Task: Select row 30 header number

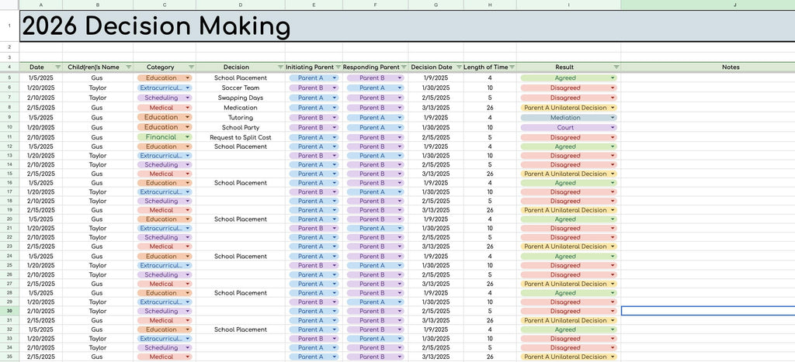Action: click(x=9, y=311)
